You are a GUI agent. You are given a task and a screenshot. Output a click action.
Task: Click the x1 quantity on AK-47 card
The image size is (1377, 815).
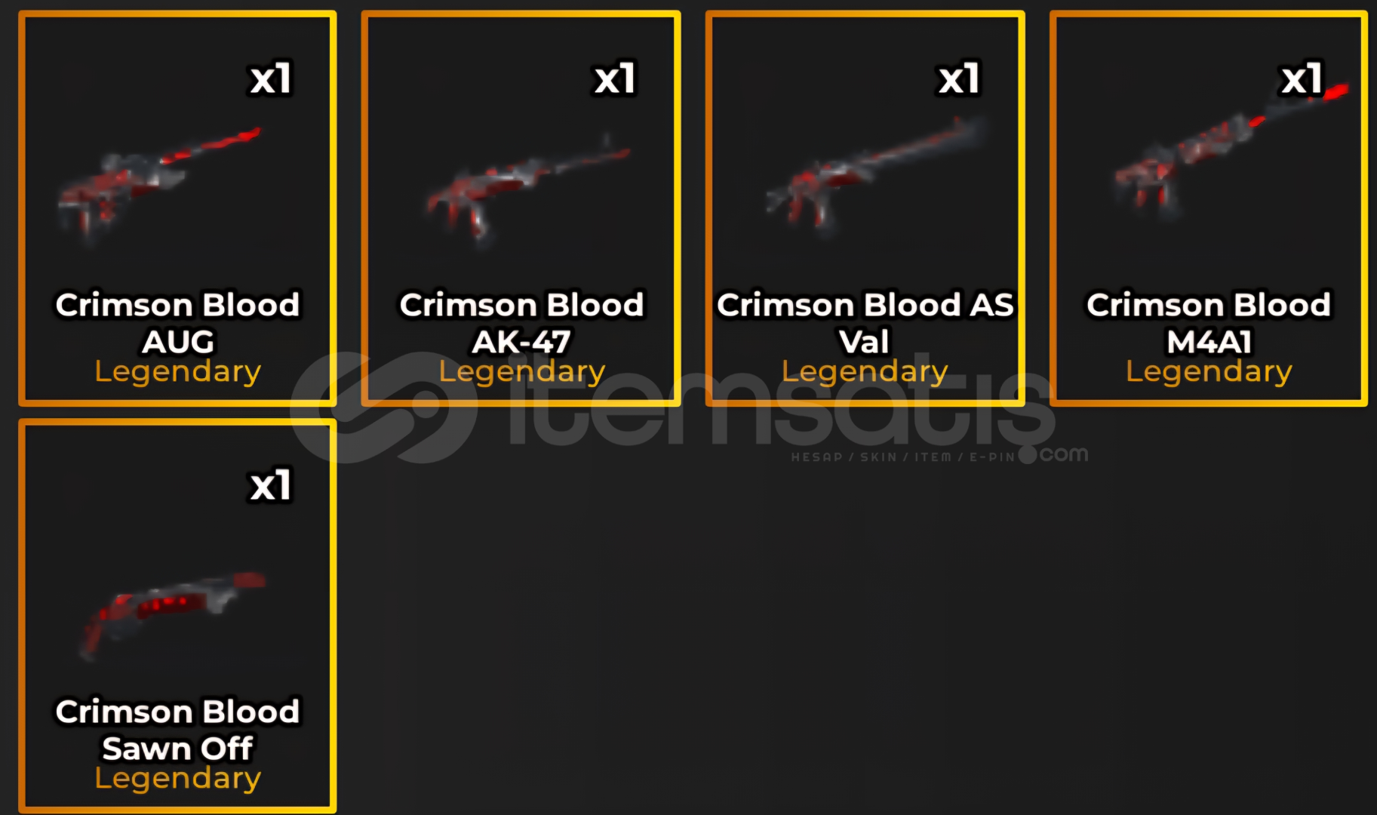[x=615, y=79]
